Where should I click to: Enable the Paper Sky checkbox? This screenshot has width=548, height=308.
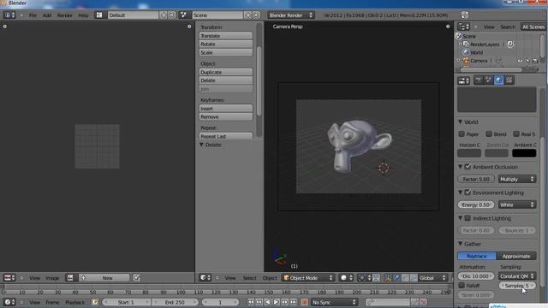(x=462, y=134)
